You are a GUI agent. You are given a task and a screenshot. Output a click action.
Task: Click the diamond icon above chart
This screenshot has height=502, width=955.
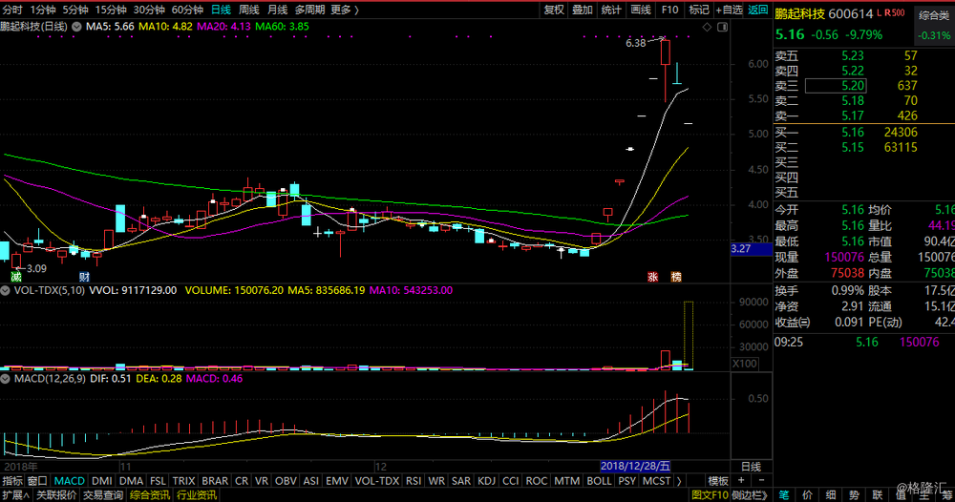[x=707, y=27]
